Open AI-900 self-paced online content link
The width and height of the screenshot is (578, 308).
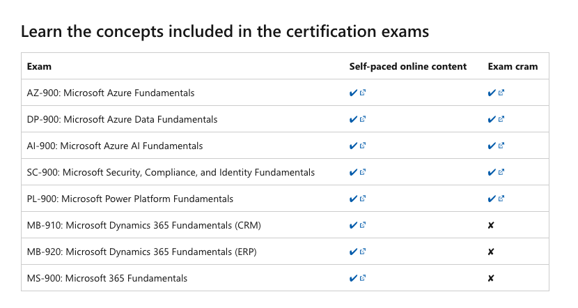(x=357, y=146)
